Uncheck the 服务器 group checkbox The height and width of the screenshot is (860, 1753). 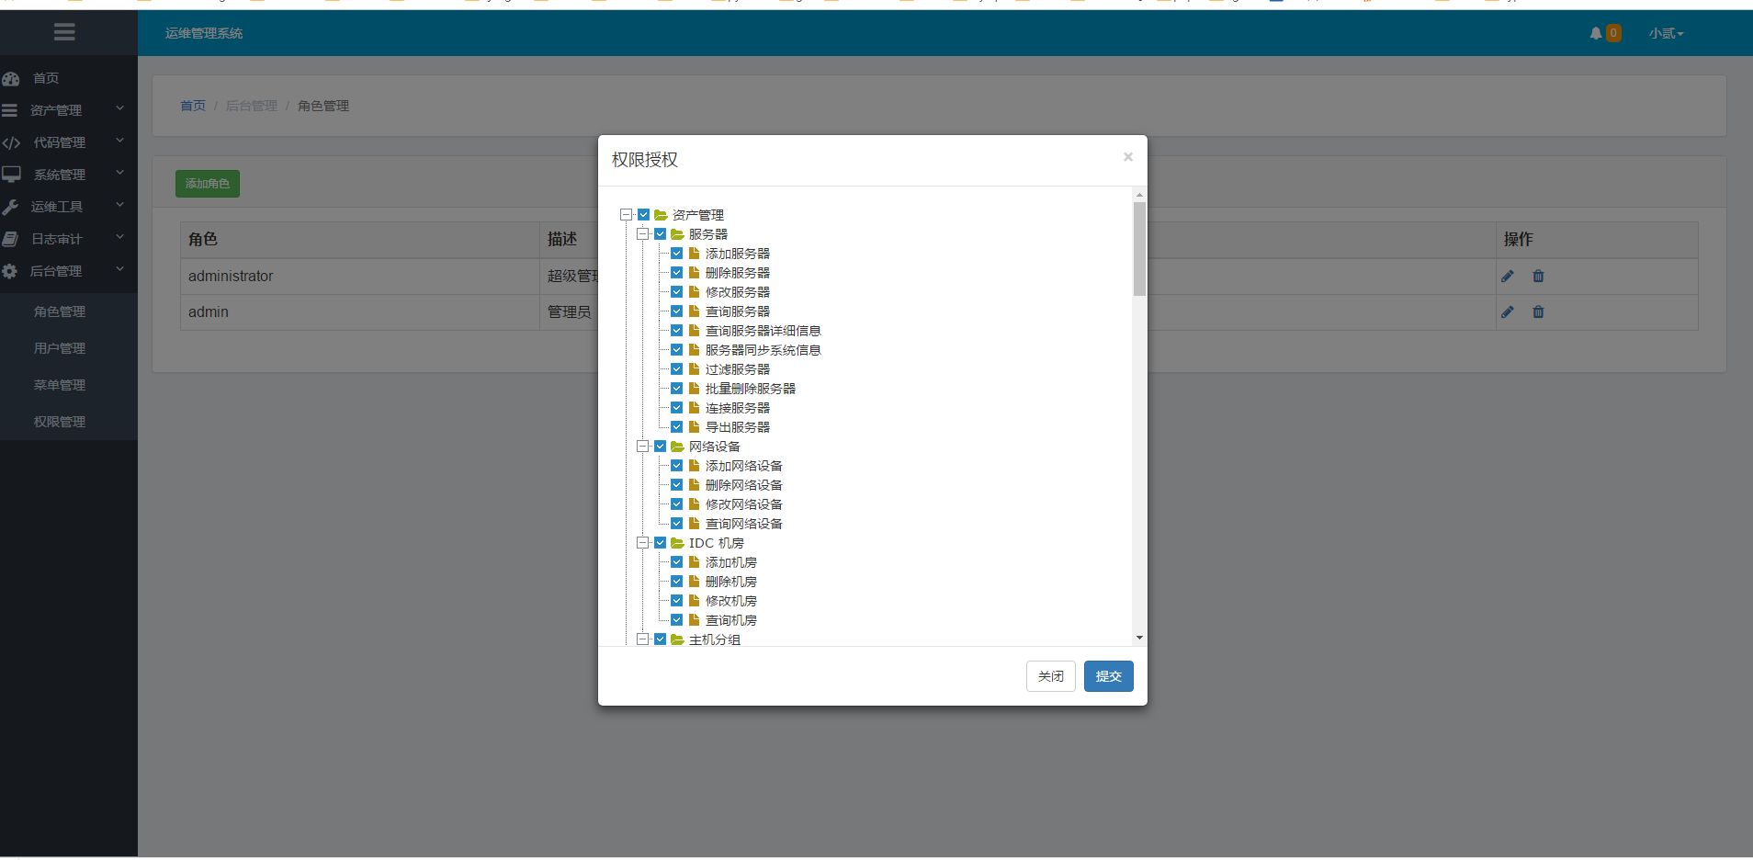click(x=660, y=234)
